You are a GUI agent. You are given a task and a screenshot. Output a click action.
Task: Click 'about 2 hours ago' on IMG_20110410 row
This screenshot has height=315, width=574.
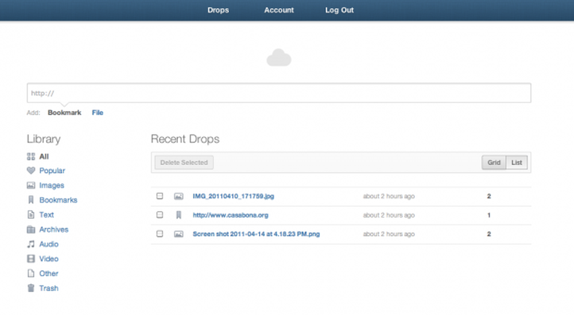[x=389, y=196]
